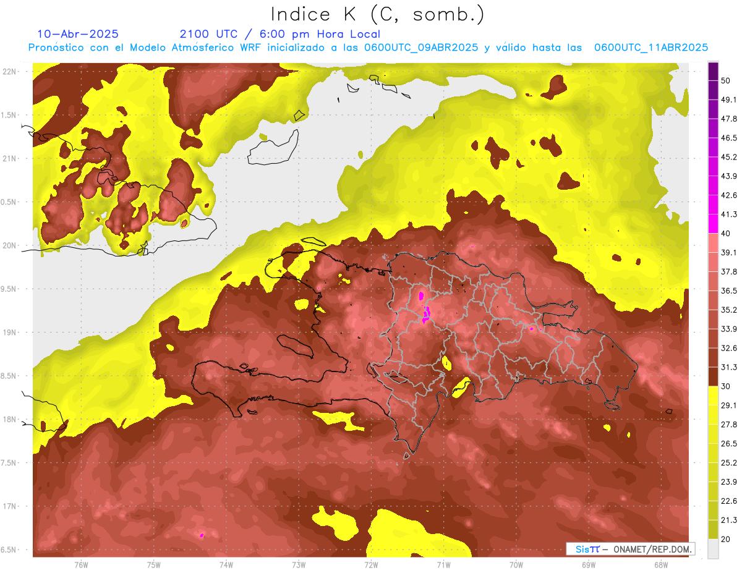Click the "35.2" color scale label
Screen dimensions: 742x573
pyautogui.click(x=729, y=310)
